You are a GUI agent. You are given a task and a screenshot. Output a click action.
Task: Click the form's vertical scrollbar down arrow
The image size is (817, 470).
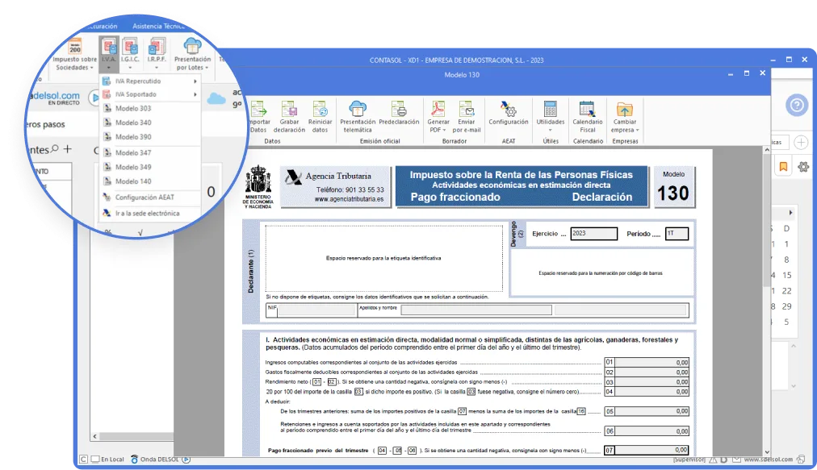coord(766,451)
